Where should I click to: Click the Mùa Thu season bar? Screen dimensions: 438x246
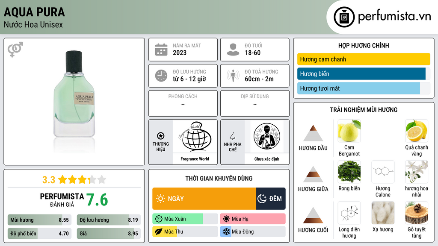(x=185, y=232)
